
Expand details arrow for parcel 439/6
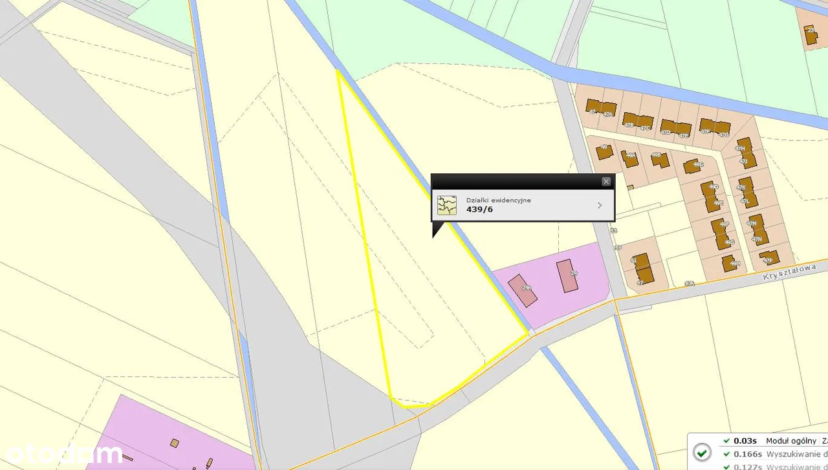pyautogui.click(x=600, y=206)
